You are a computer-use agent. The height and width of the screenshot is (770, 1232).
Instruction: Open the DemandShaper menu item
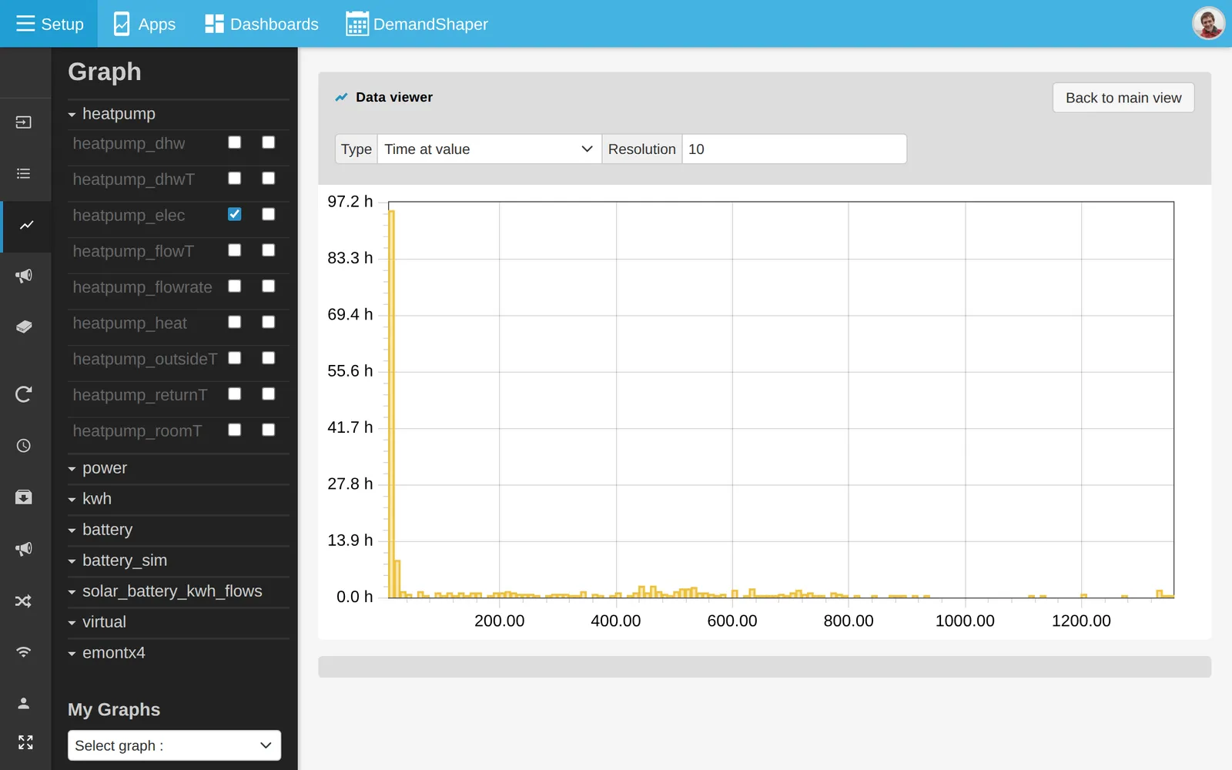pos(417,24)
